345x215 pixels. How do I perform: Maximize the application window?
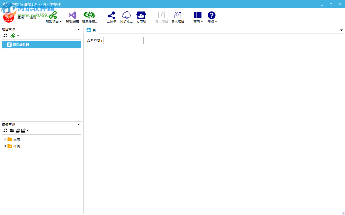tap(331, 4)
